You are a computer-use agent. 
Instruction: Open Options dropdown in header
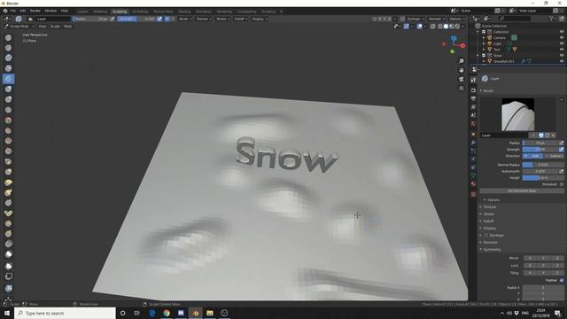457,19
